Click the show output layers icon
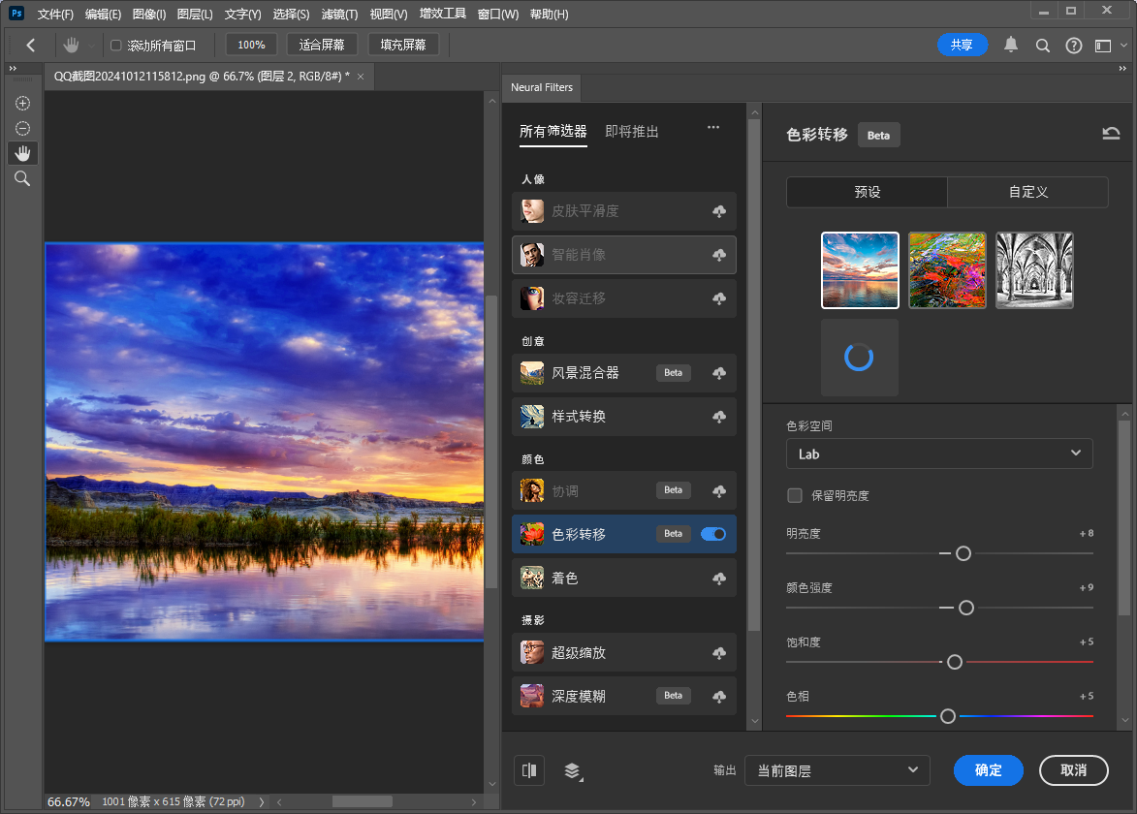The image size is (1137, 814). tap(572, 771)
